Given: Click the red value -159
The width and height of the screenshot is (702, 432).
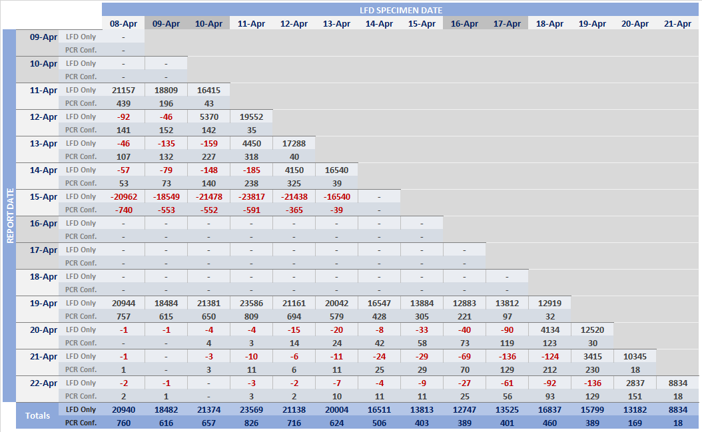Looking at the screenshot, I should [x=208, y=143].
